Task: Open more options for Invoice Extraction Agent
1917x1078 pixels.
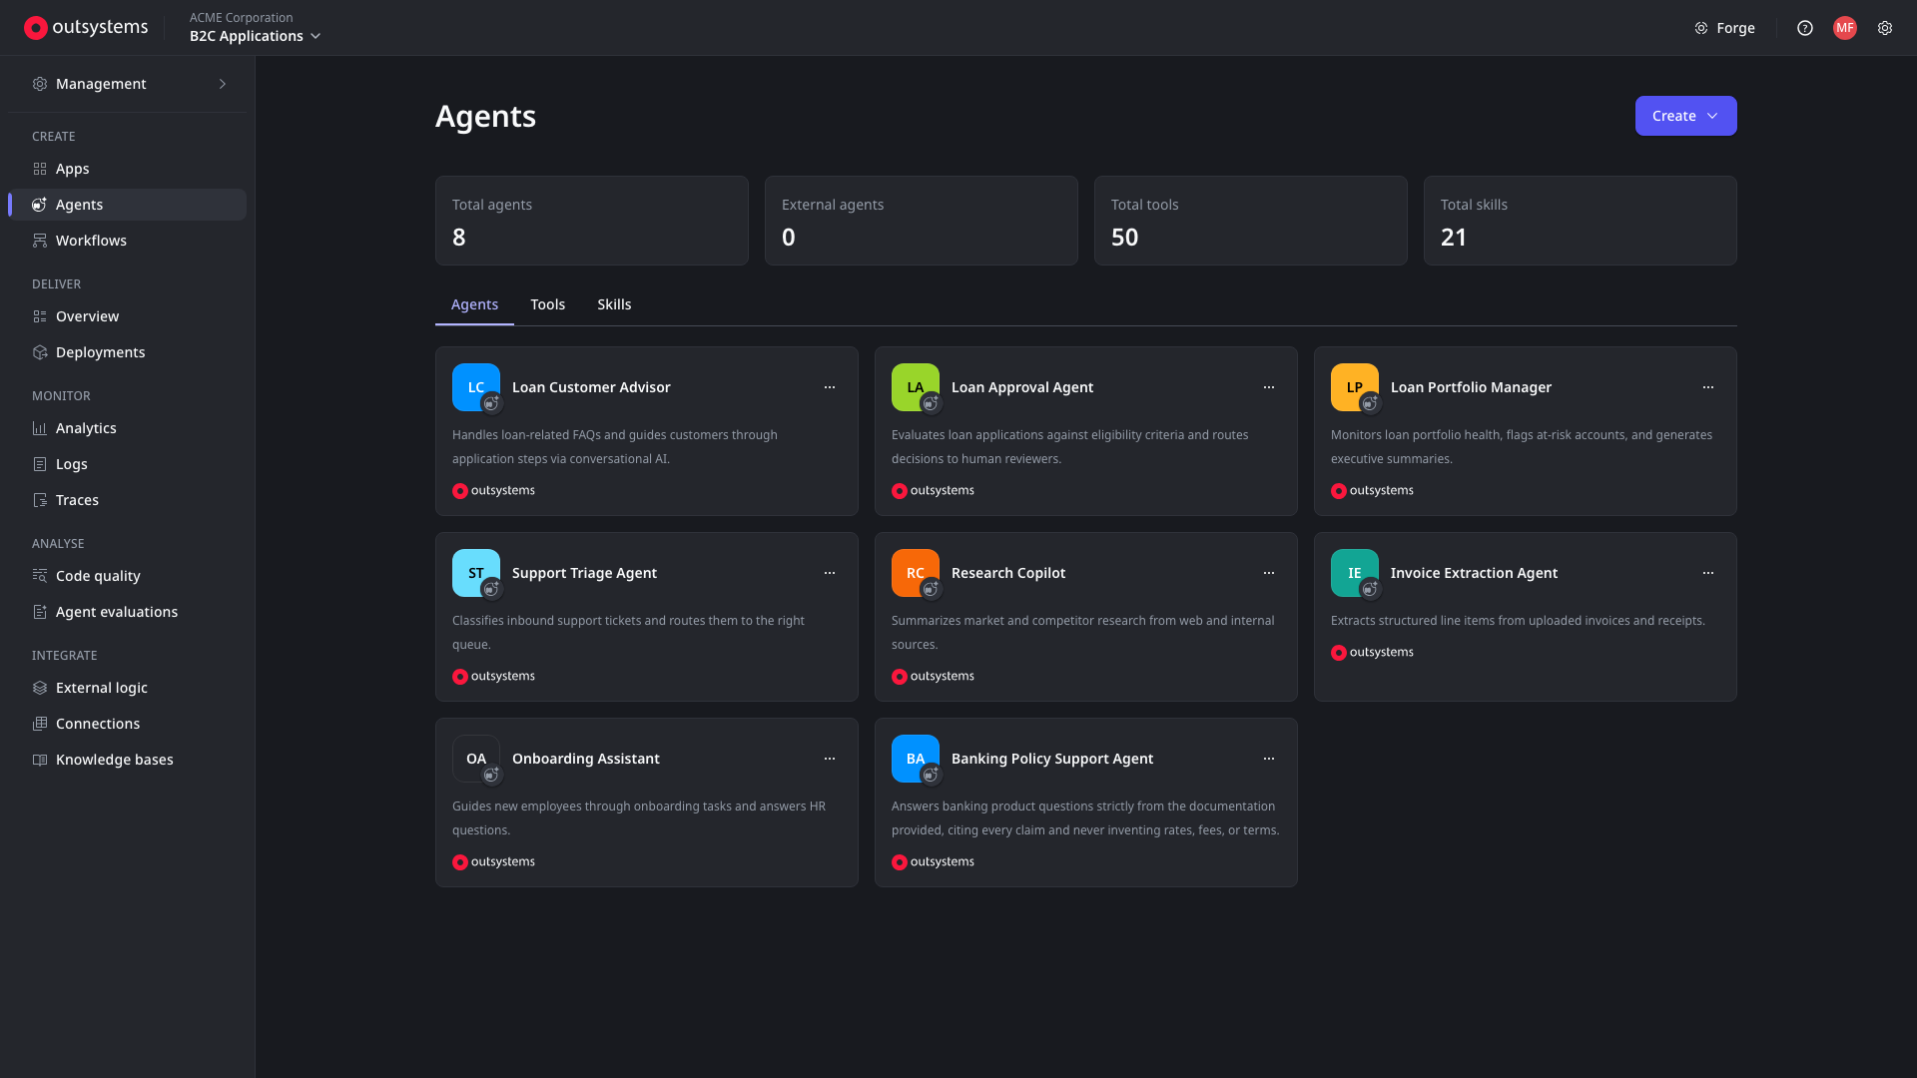Action: pyautogui.click(x=1708, y=573)
